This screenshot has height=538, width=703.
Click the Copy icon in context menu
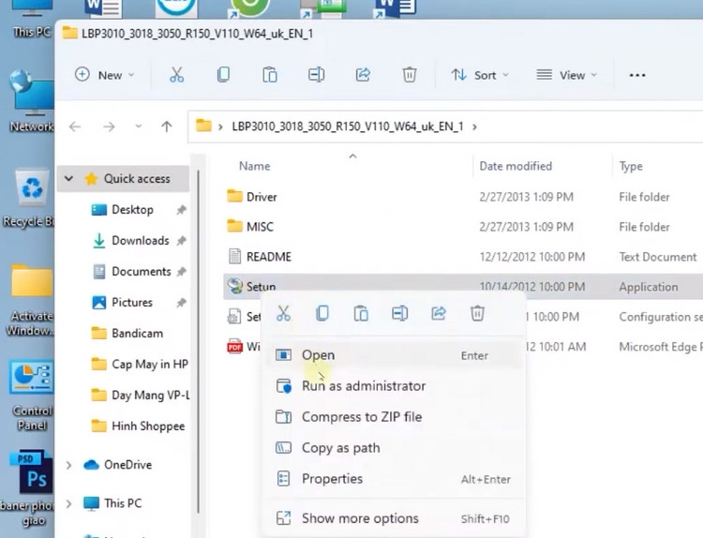322,313
